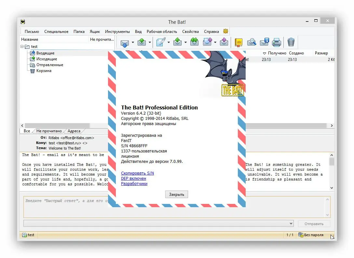Screen dimensions: 354x258
Task: Click The Bat! app icon in title bar
Action: [x=23, y=22]
